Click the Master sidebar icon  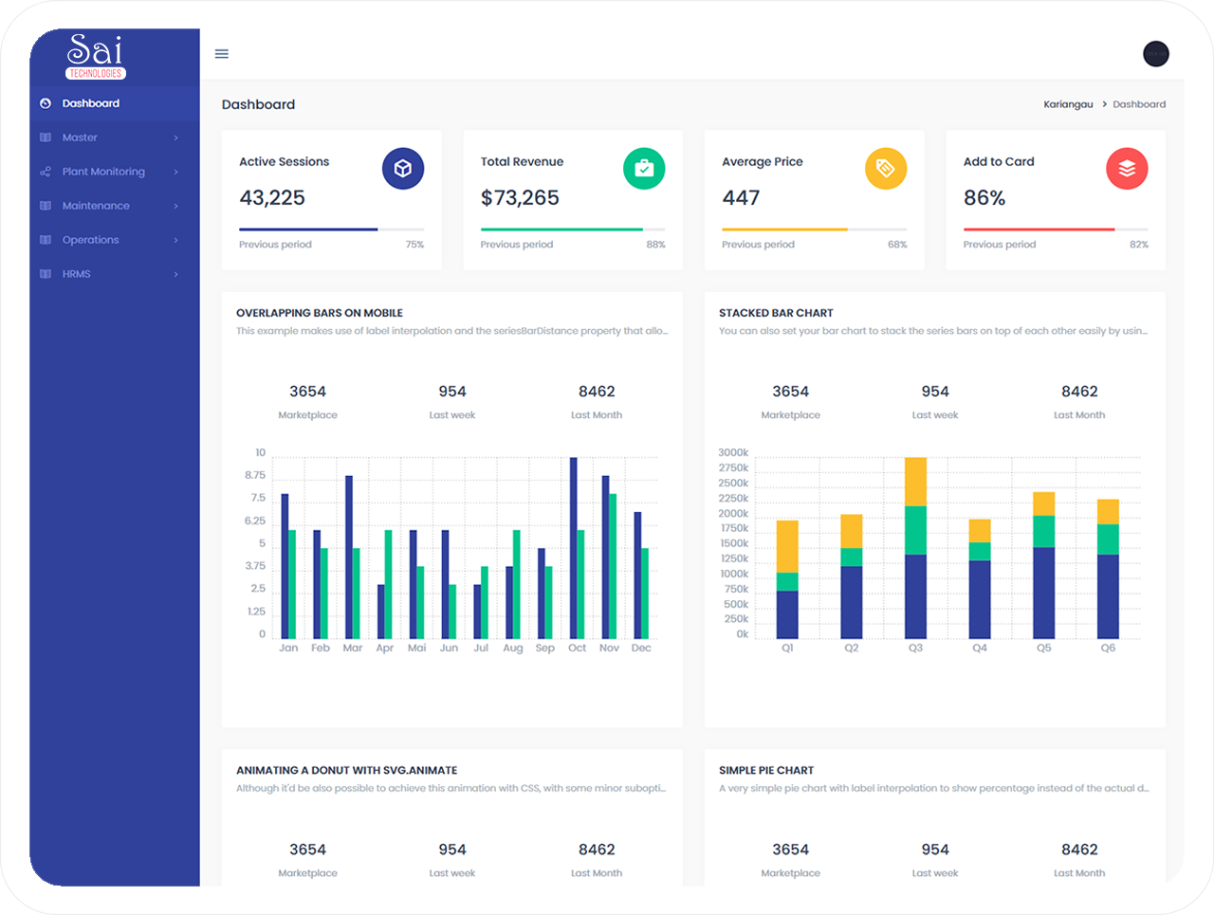pyautogui.click(x=46, y=137)
